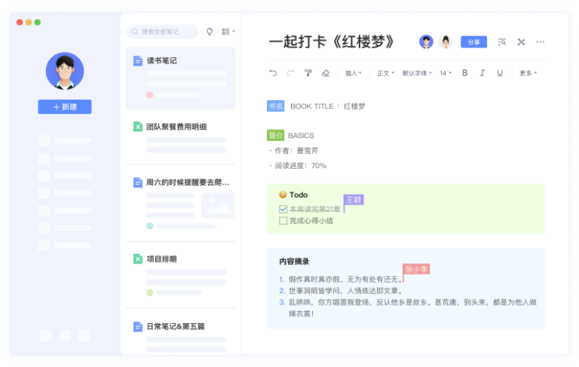
Task: Click the BASICS heading text
Action: coord(301,136)
